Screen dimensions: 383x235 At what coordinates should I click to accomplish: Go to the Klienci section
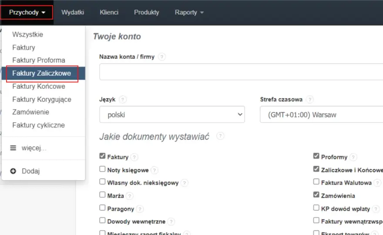click(x=109, y=13)
